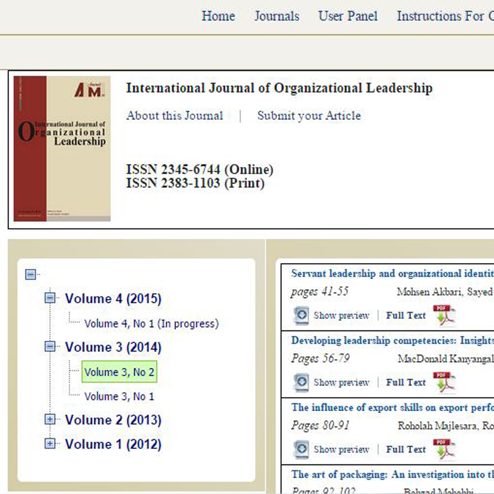This screenshot has height=494, width=494.
Task: Click author name Roholah Majlesara
Action: (439, 426)
